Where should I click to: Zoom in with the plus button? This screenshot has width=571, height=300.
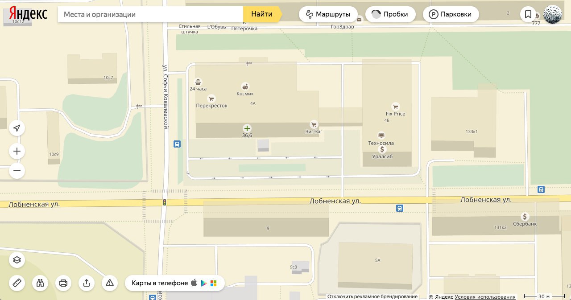(17, 151)
